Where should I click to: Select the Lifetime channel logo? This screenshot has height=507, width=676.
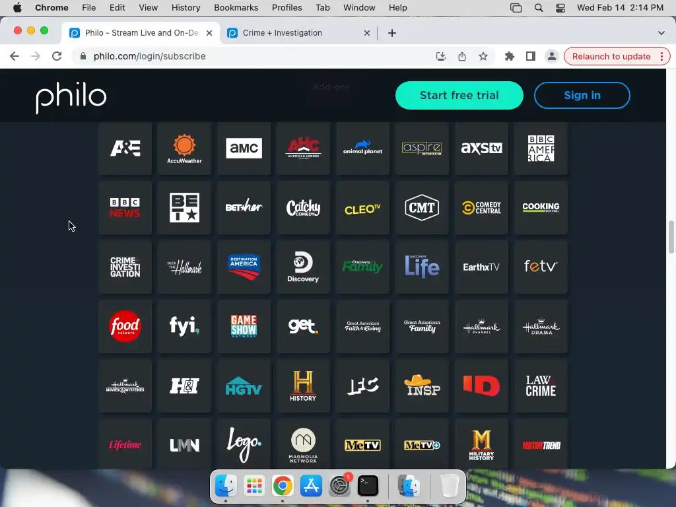[125, 444]
